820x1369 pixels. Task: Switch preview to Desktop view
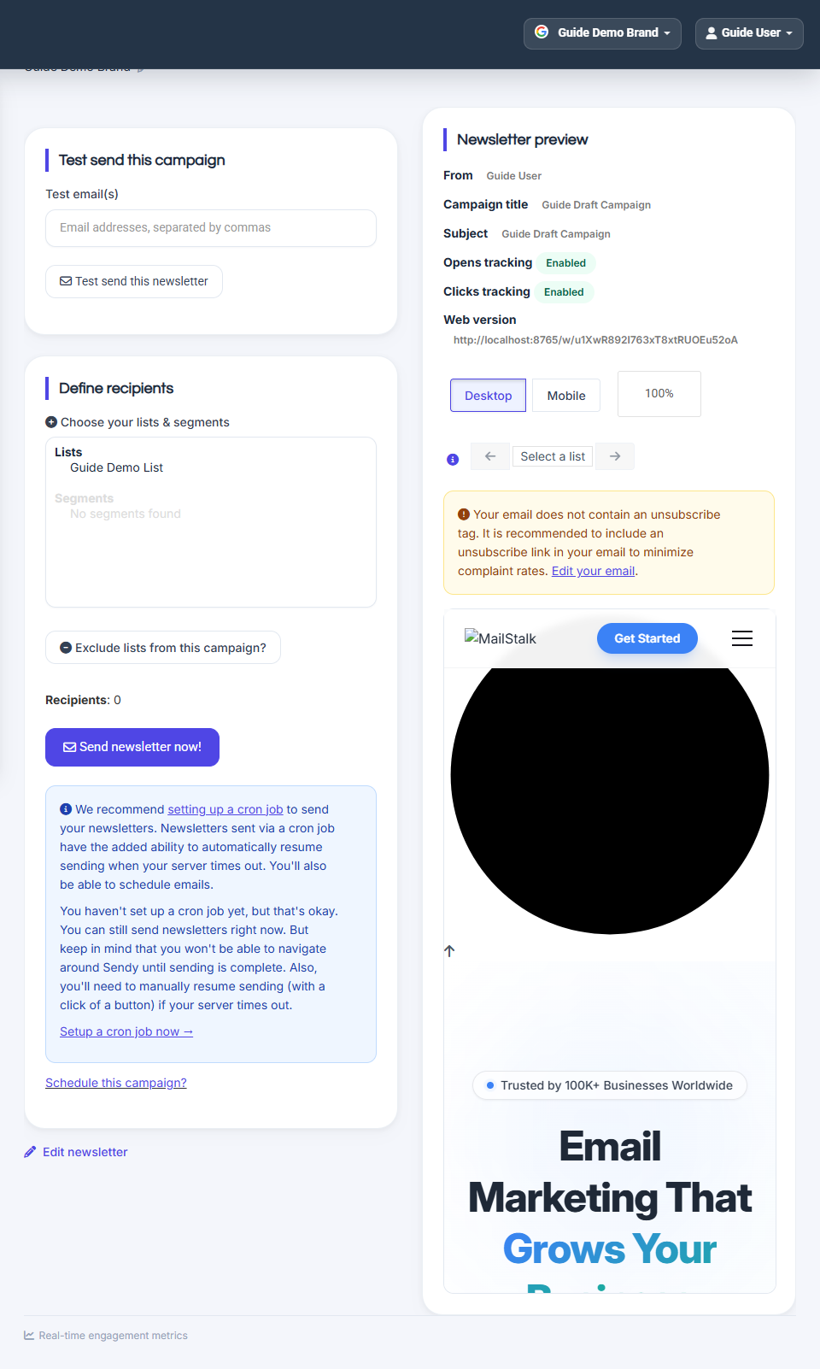pyautogui.click(x=489, y=396)
